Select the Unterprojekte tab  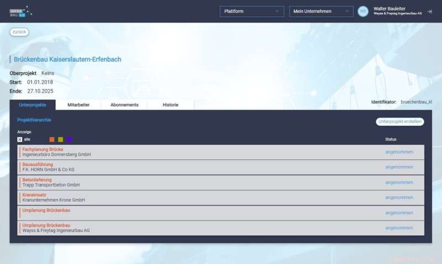coord(32,105)
